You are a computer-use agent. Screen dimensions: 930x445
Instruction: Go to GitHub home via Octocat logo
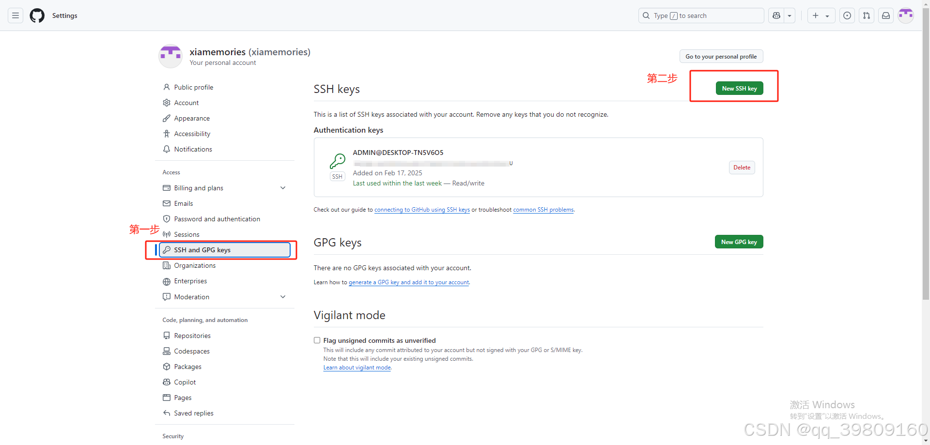click(x=37, y=15)
